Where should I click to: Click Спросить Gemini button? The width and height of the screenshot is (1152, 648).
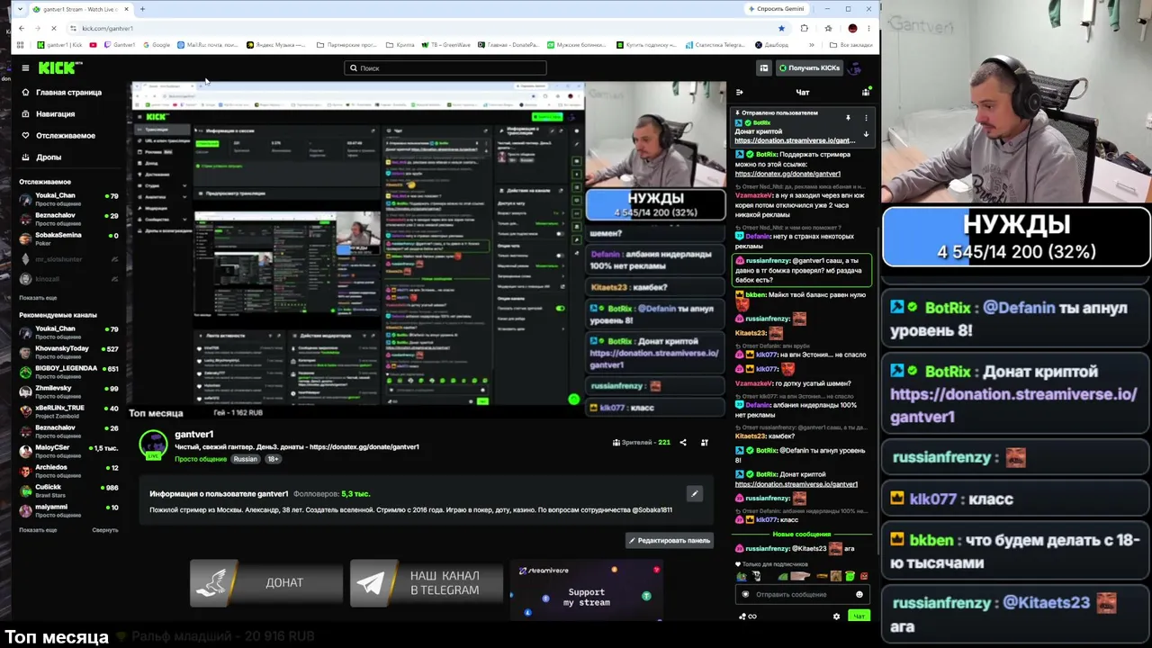pos(776,9)
